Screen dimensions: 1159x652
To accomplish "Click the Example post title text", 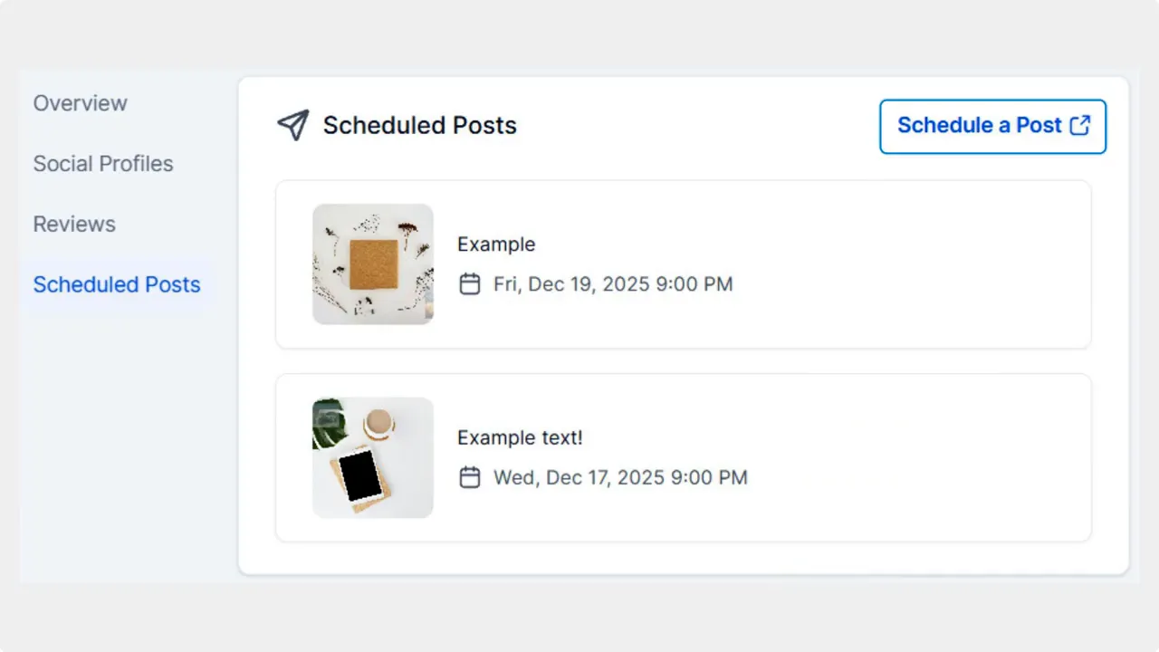I will tap(496, 244).
